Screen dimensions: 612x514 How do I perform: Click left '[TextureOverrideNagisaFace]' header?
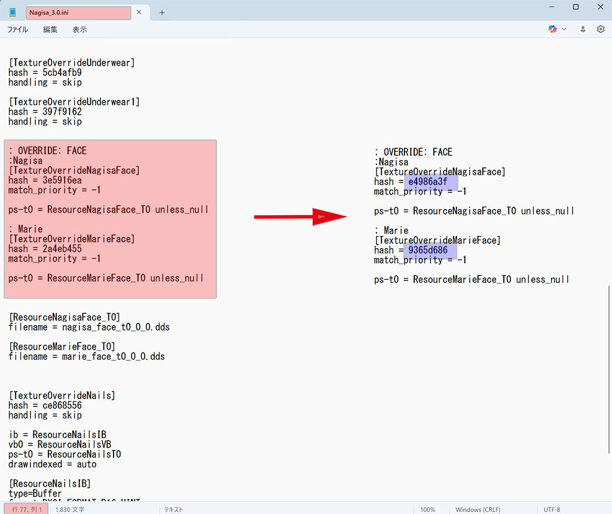pyautogui.click(x=74, y=170)
